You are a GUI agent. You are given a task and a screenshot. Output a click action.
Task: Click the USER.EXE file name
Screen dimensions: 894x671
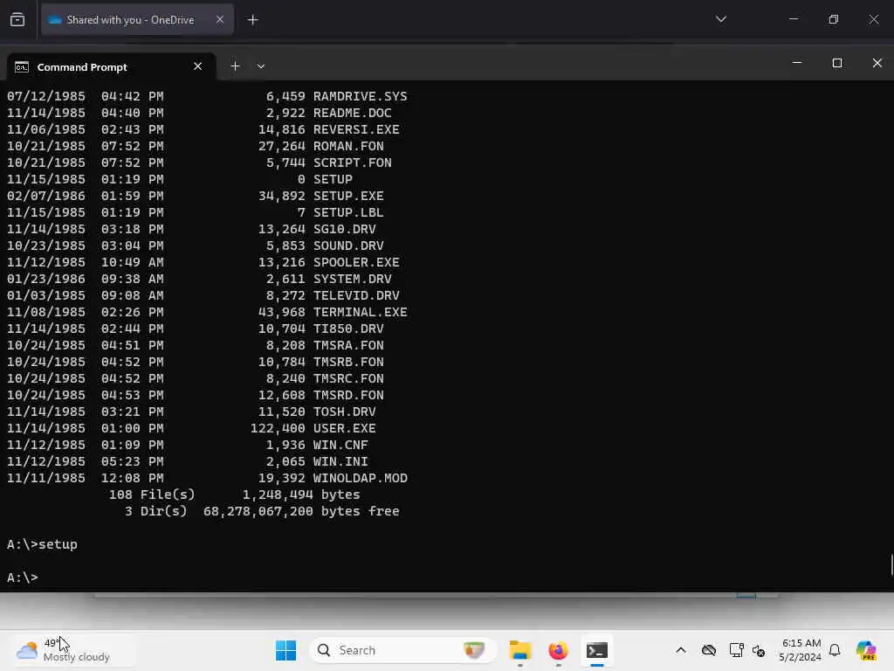pos(344,428)
